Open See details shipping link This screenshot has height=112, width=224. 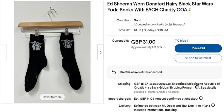[x=208, y=88]
